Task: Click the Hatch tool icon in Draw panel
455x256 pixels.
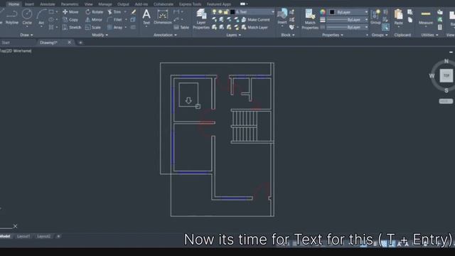Action: click(51, 27)
